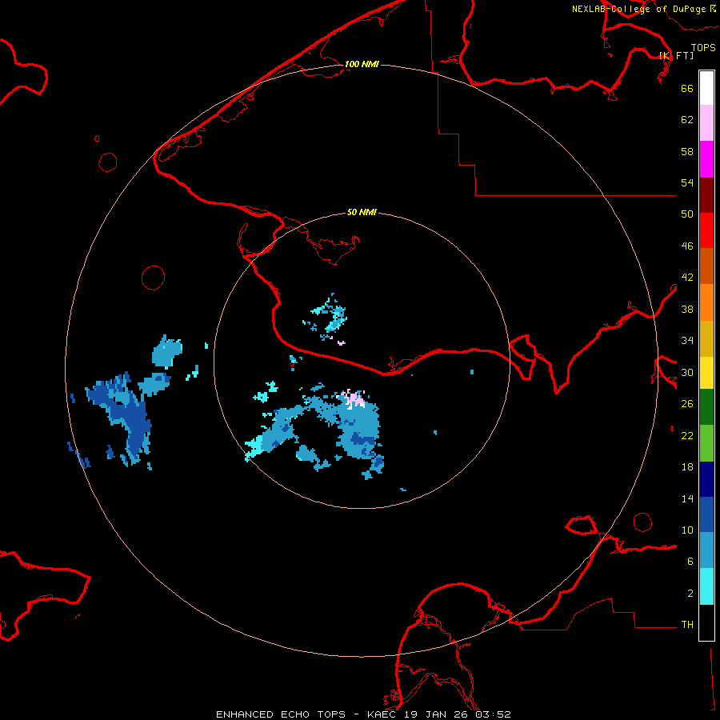Click the light pink legend swatch
This screenshot has width=720, height=720.
706,122
